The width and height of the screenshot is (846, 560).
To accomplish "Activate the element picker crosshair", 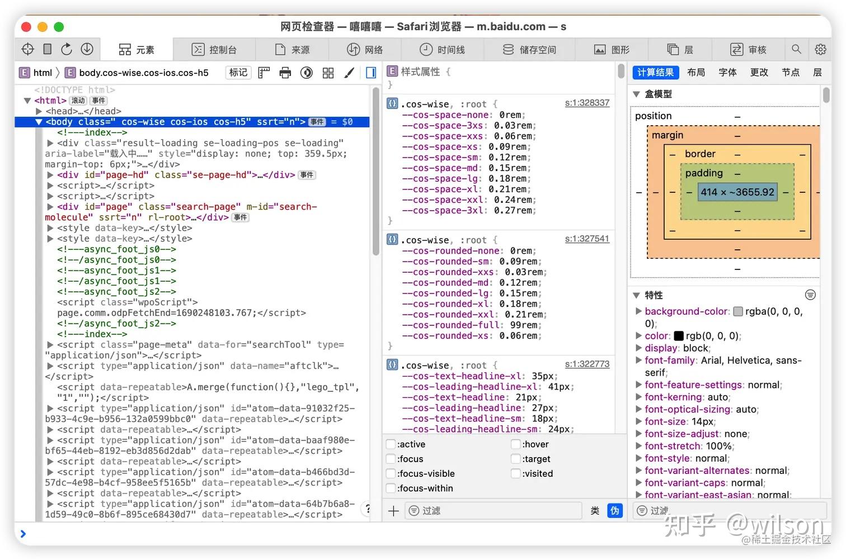I will [x=27, y=49].
